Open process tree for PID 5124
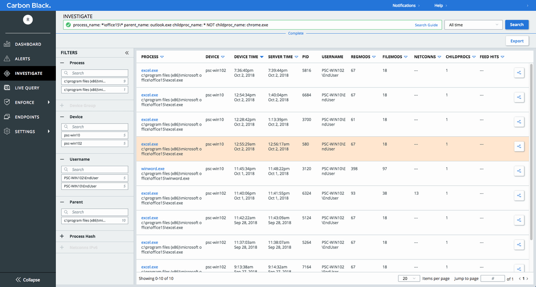Viewport: 536px width, 287px height. (x=519, y=220)
